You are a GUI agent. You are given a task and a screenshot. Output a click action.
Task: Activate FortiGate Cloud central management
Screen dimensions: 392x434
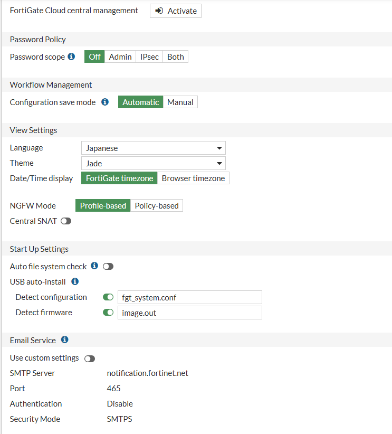[176, 11]
